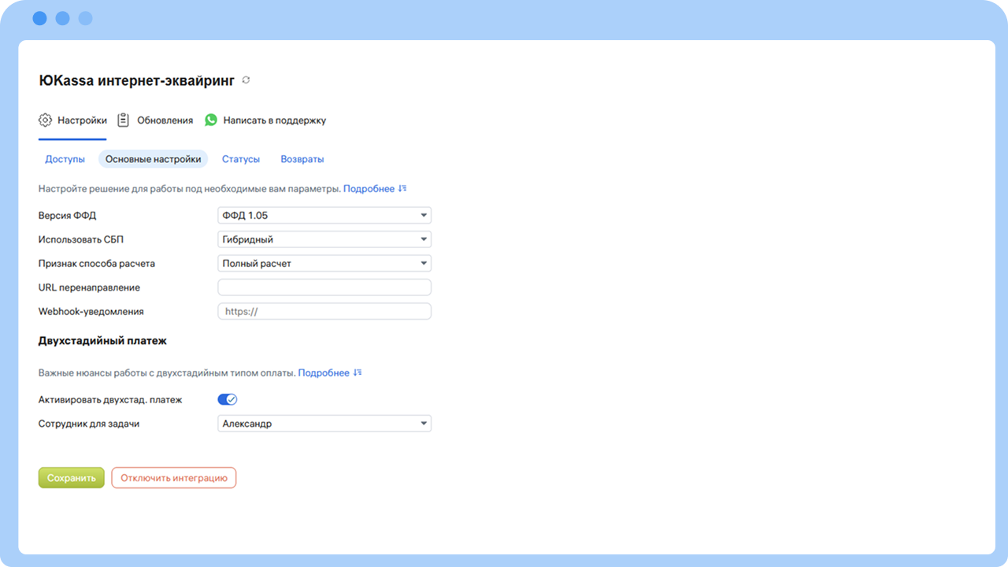The image size is (1008, 567).
Task: Click sort icon after Двухстадийный Подробнее link
Action: click(x=358, y=373)
